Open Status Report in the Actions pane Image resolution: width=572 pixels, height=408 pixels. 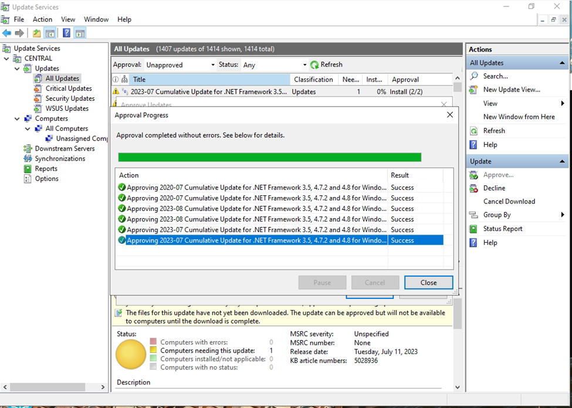tap(502, 229)
